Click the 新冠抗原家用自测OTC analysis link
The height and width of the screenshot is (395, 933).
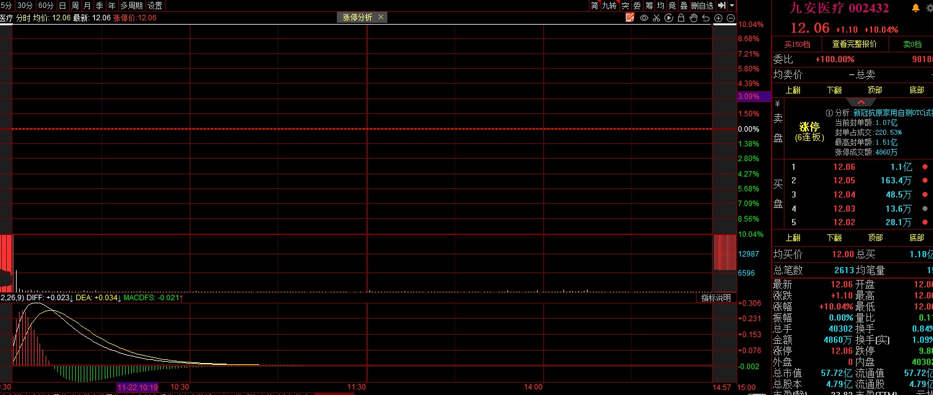click(893, 113)
